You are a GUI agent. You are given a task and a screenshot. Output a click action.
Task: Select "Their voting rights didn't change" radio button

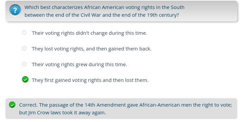(x=24, y=33)
